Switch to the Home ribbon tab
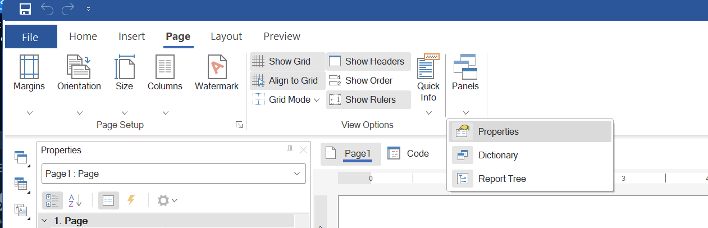Viewport: 708px width, 228px height. pos(83,37)
